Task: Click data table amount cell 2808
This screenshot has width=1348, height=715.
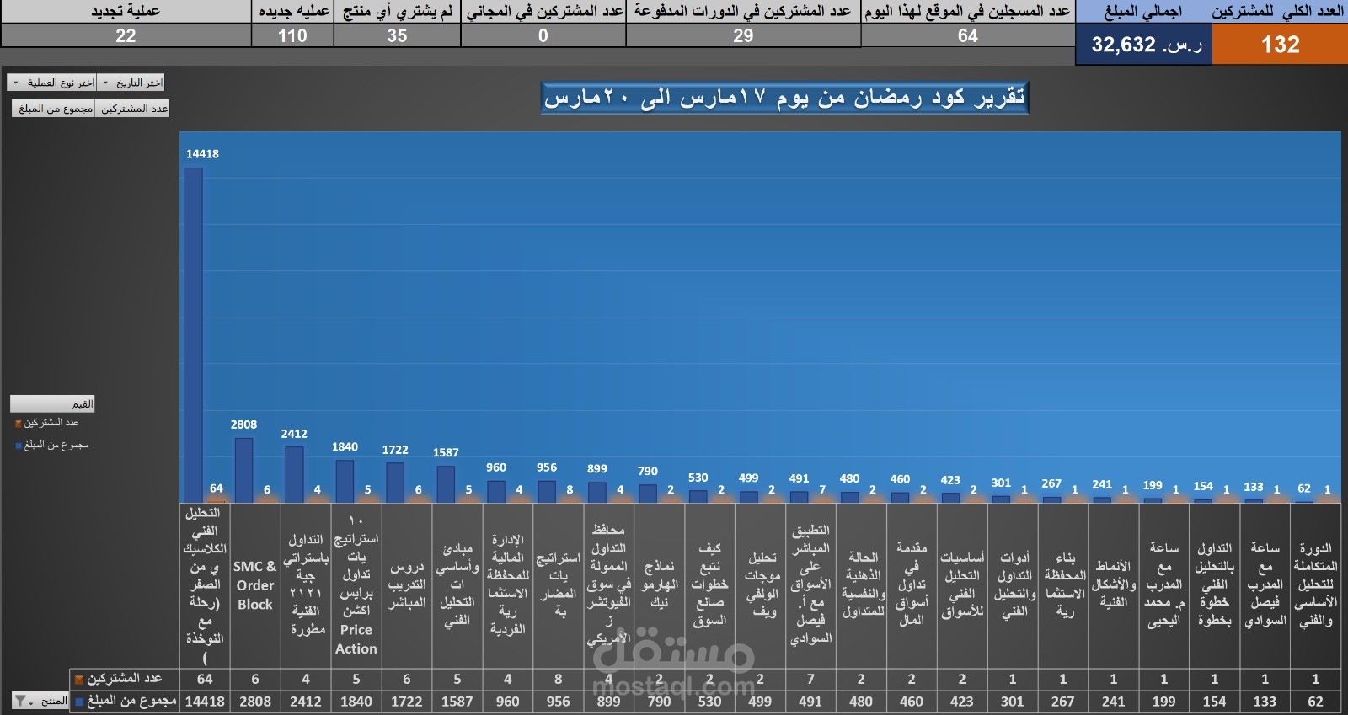Action: (255, 702)
